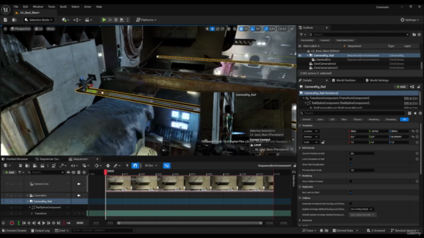The image size is (424, 238).
Task: Switch to the Content Browser tab
Action: [x=15, y=159]
